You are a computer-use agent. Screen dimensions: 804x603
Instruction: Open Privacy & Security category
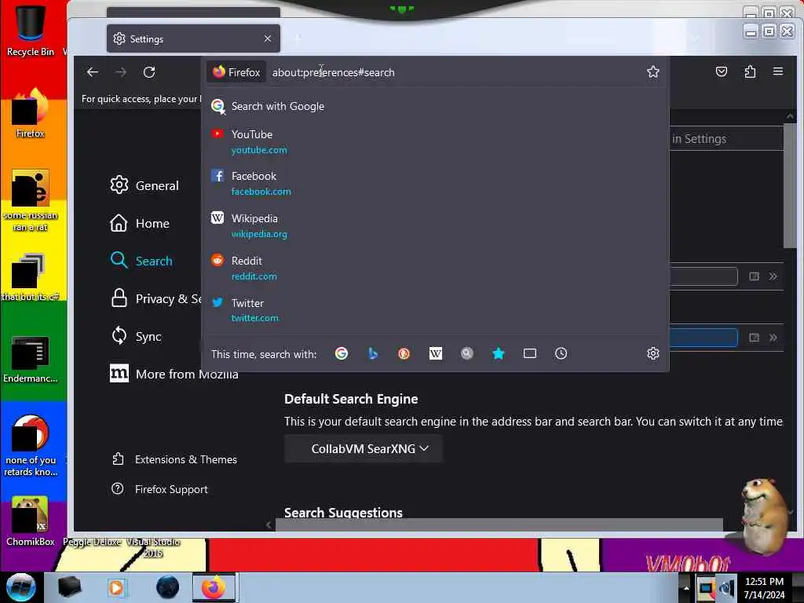(155, 298)
